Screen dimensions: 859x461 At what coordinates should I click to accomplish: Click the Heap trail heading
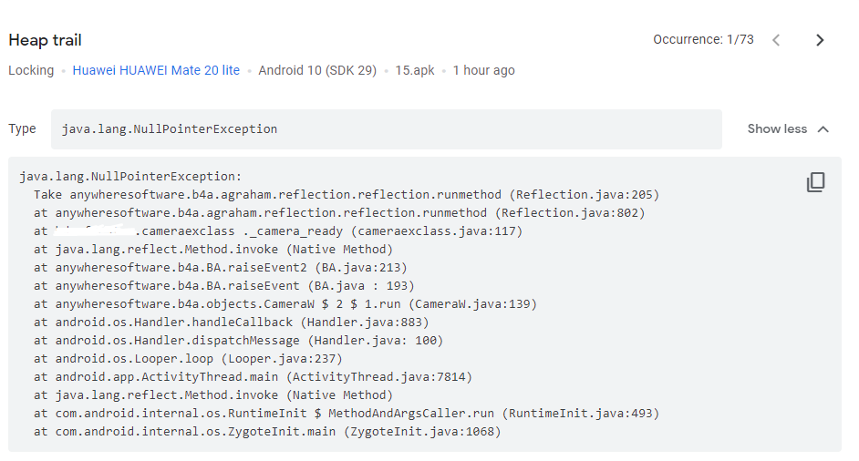(x=45, y=40)
